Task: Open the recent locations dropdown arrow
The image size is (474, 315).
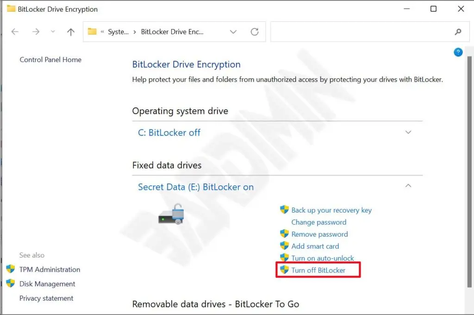Action: [x=53, y=31]
